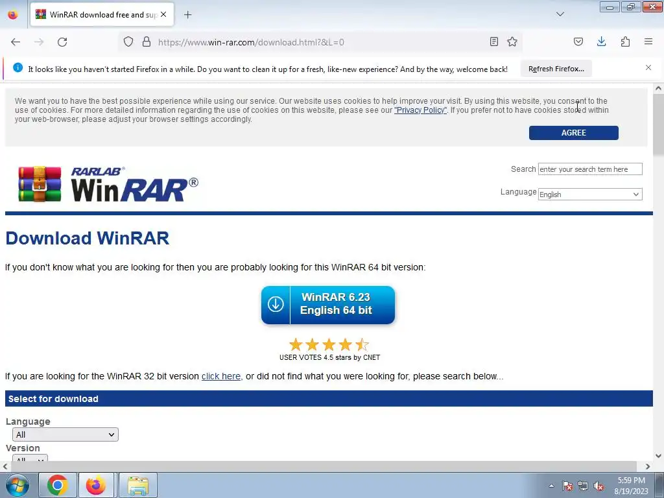Toggle reader view icon in address bar
This screenshot has width=664, height=498.
click(x=493, y=41)
